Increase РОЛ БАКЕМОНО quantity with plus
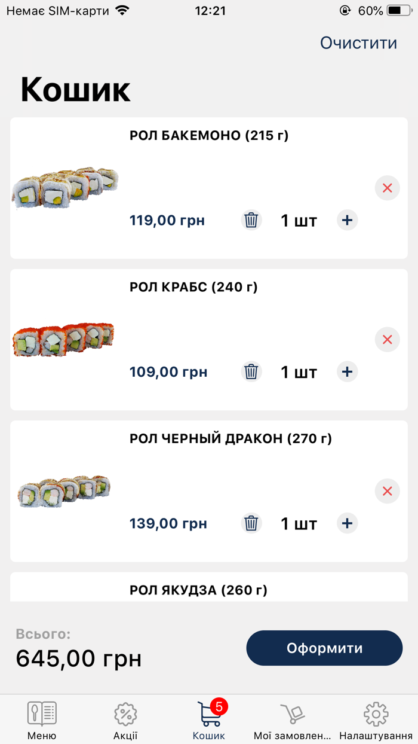The width and height of the screenshot is (418, 744). [347, 220]
